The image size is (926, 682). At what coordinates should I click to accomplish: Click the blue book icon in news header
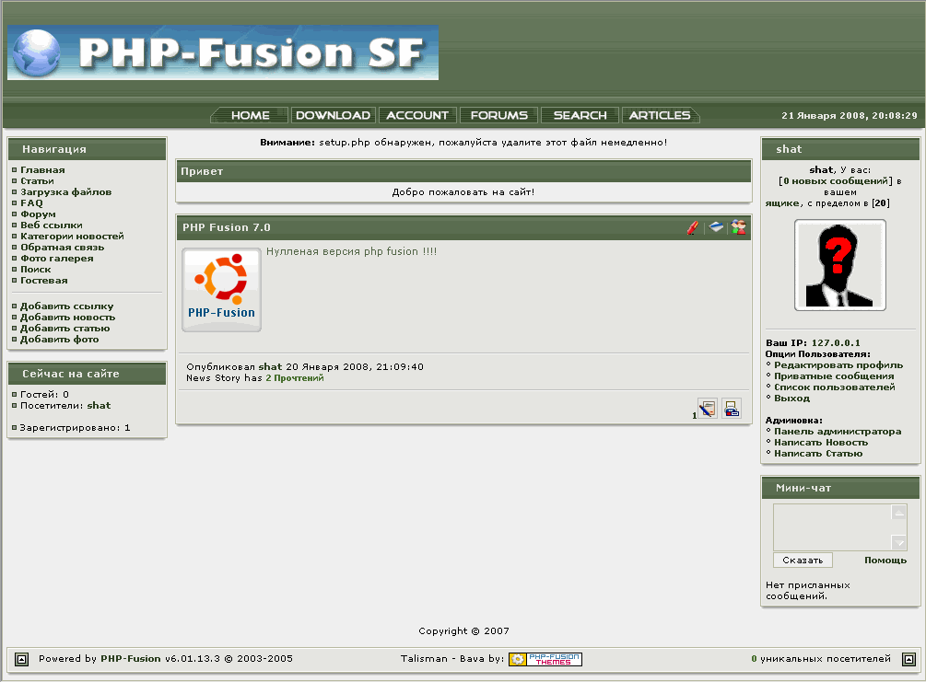coord(716,227)
